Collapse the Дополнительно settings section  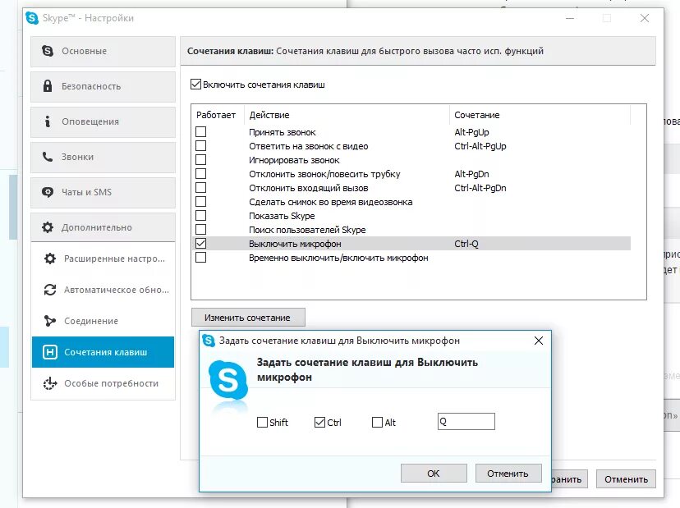103,227
